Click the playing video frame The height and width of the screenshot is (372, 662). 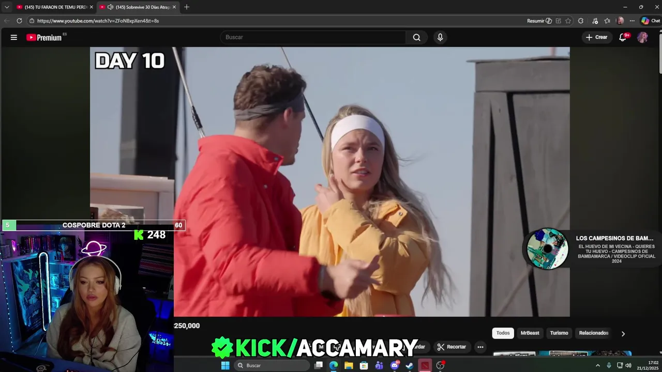(x=330, y=181)
